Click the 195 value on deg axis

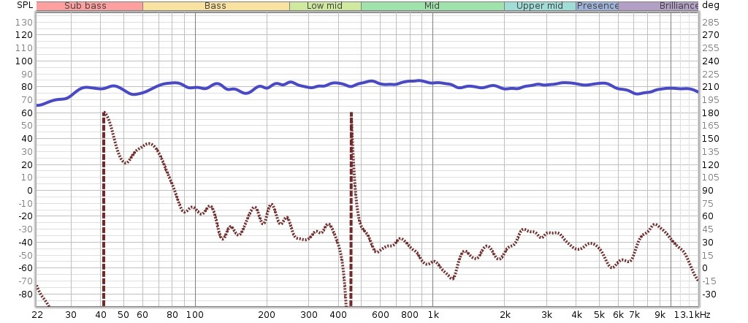point(709,99)
